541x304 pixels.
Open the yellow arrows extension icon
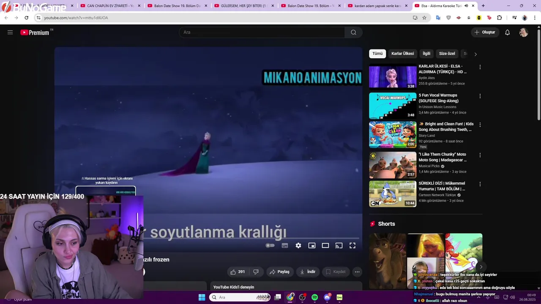479,18
